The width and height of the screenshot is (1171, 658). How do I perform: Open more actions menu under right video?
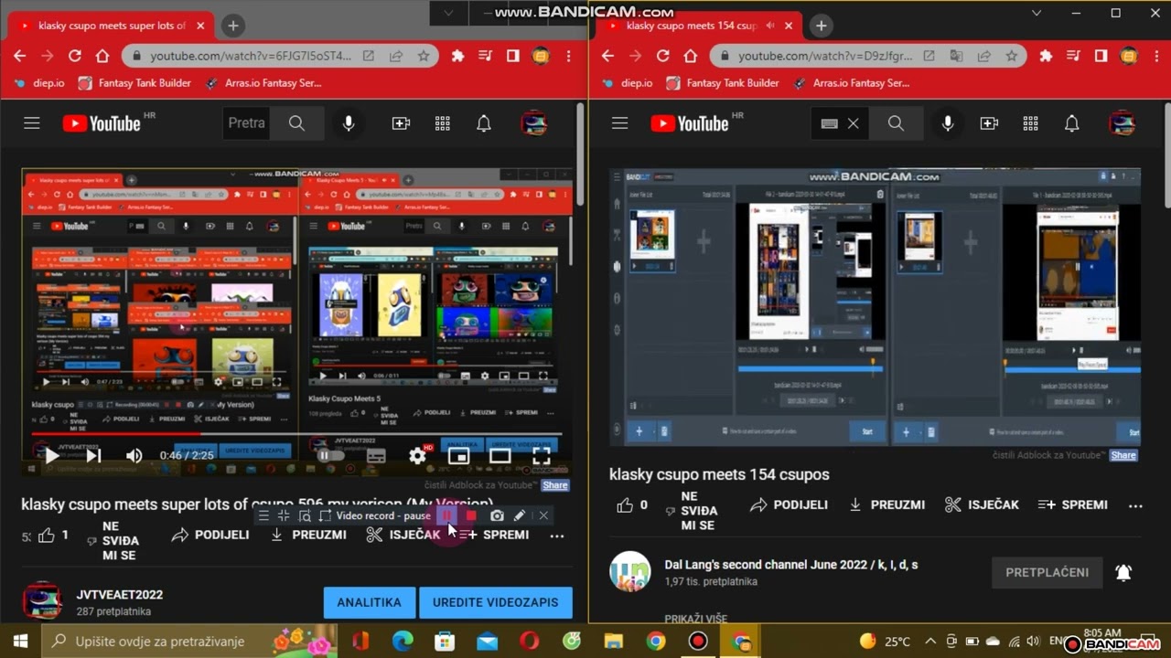1136,505
